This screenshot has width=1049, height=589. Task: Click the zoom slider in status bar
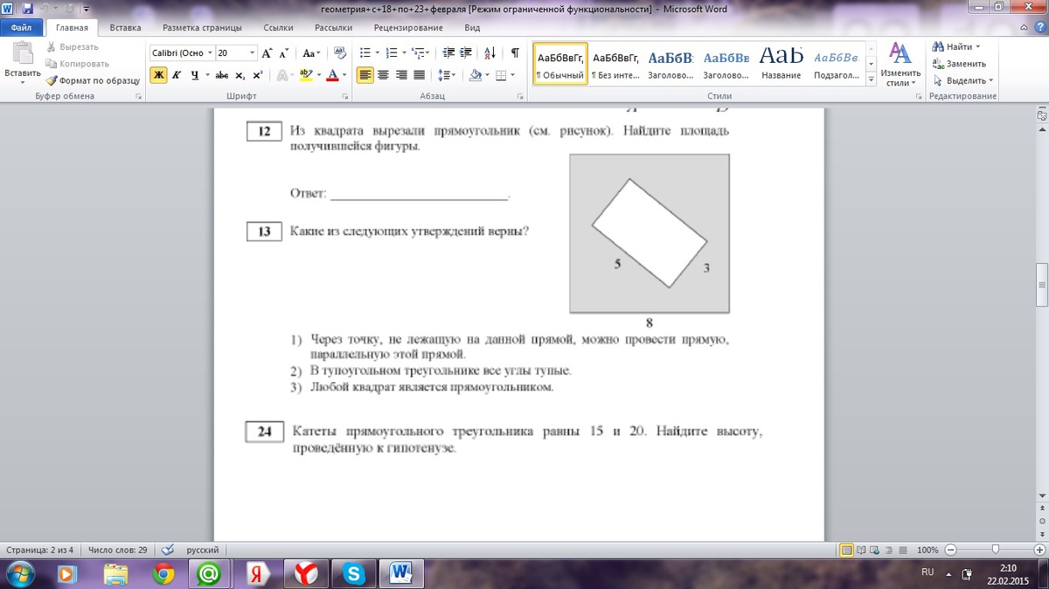coord(995,550)
